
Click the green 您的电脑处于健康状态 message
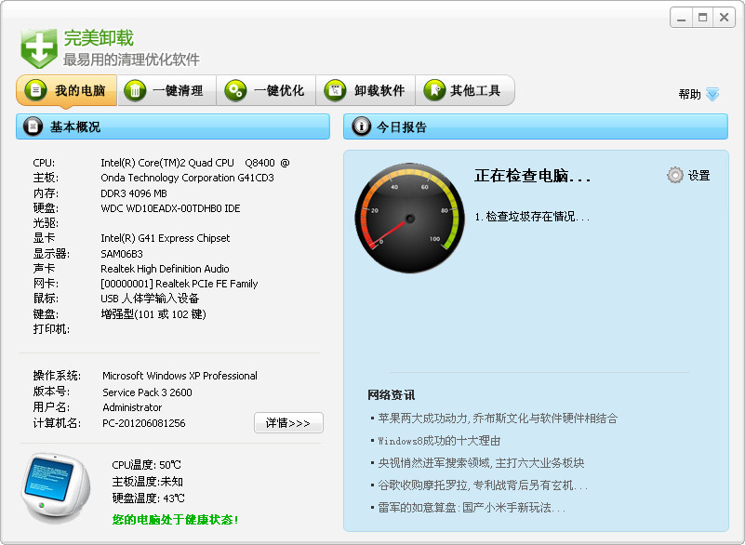[176, 519]
